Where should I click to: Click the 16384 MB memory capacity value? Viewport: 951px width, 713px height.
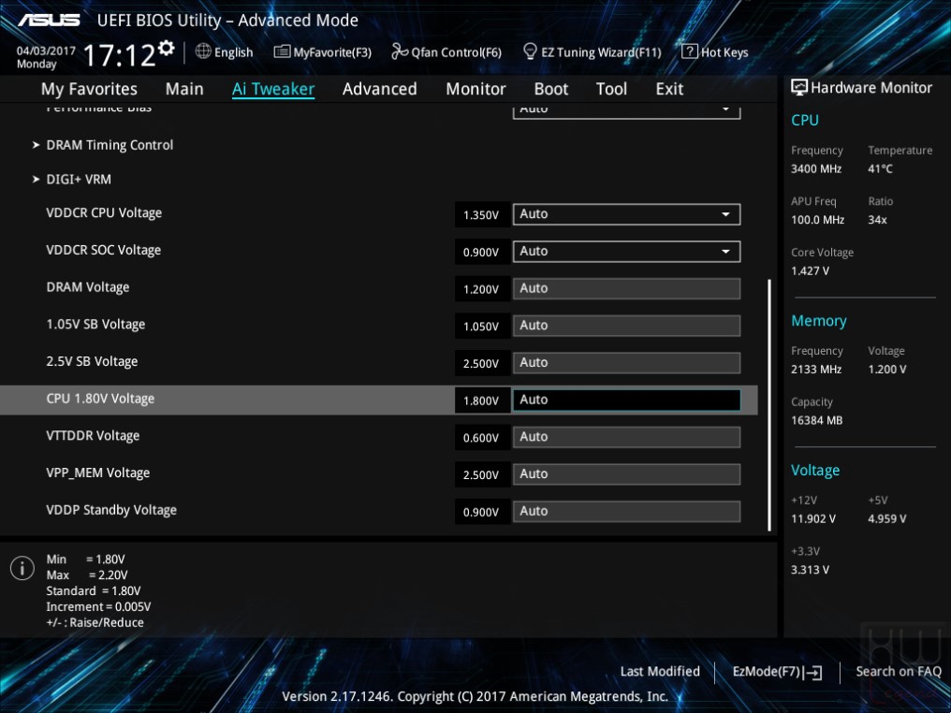(x=817, y=421)
